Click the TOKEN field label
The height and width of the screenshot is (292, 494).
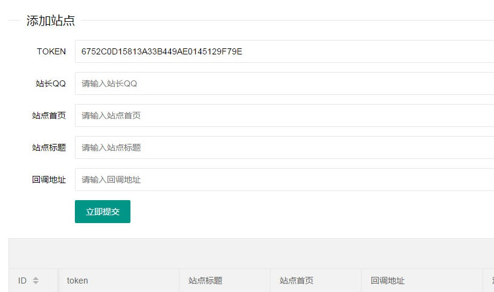pyautogui.click(x=51, y=51)
